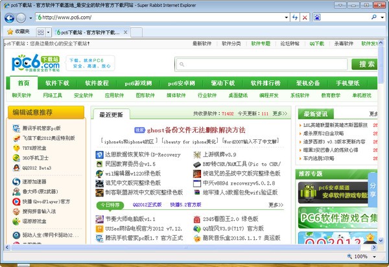Click the 驱动人生 icon
The height and width of the screenshot is (267, 389).
point(16,235)
